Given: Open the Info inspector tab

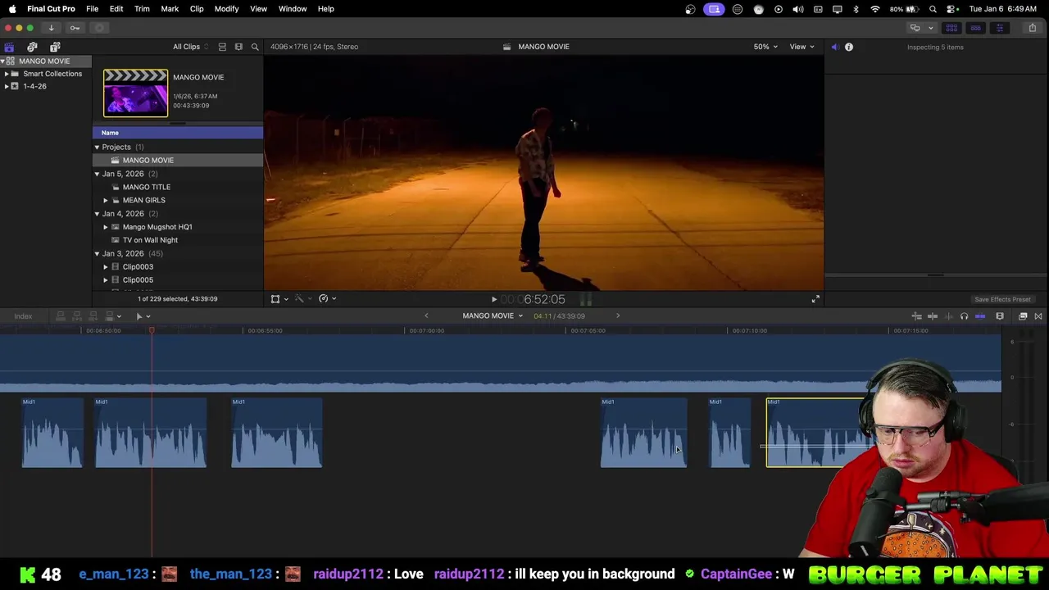Looking at the screenshot, I should click(x=849, y=47).
